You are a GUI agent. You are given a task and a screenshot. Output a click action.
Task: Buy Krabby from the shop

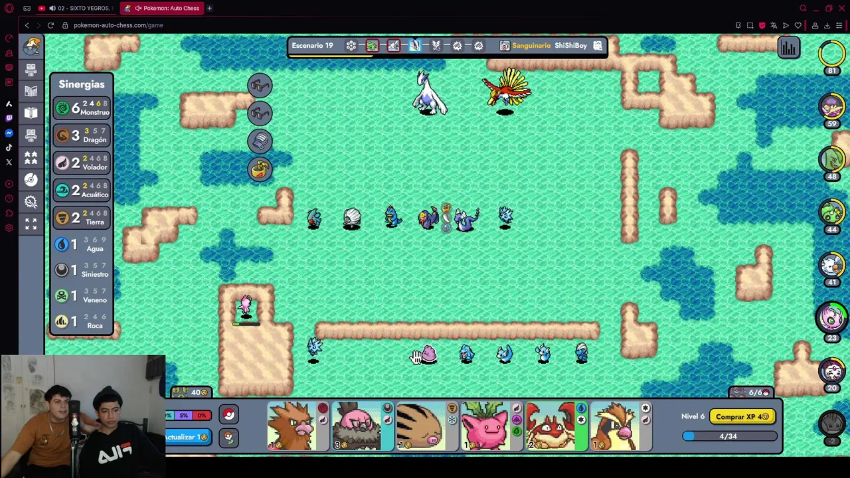pyautogui.click(x=556, y=426)
